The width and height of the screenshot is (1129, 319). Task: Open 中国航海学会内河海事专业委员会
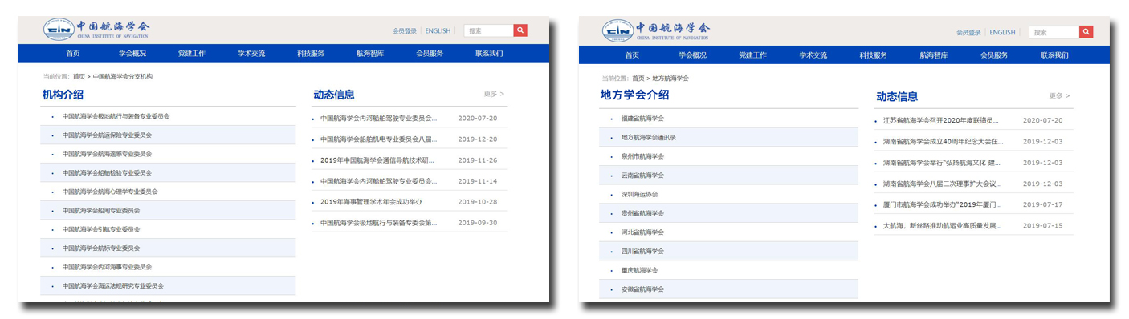tap(107, 267)
